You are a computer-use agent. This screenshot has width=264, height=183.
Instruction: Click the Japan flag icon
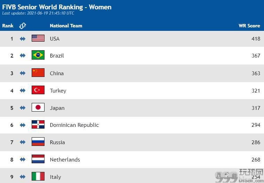(x=38, y=107)
